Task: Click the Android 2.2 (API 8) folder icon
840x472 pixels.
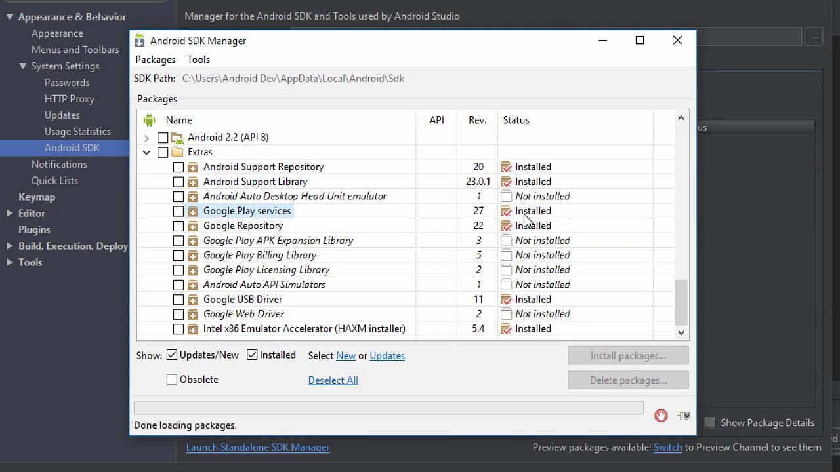Action: [177, 138]
